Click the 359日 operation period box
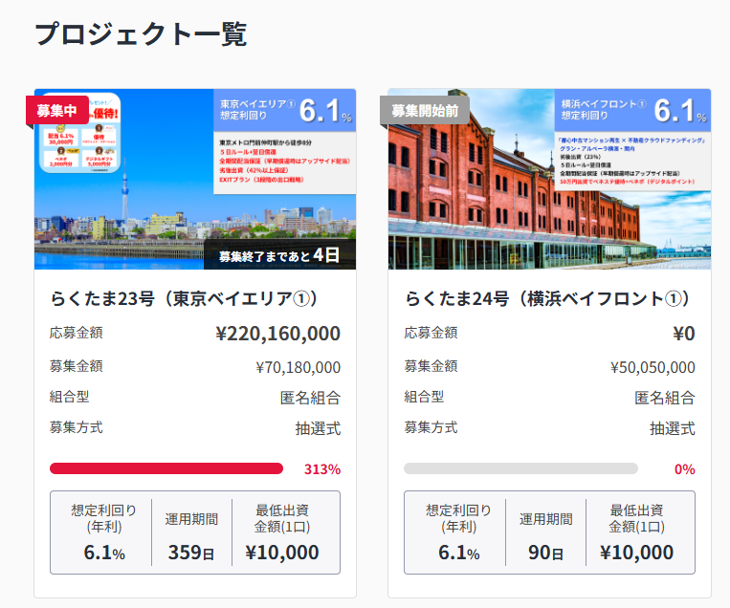The width and height of the screenshot is (730, 608). 191,532
